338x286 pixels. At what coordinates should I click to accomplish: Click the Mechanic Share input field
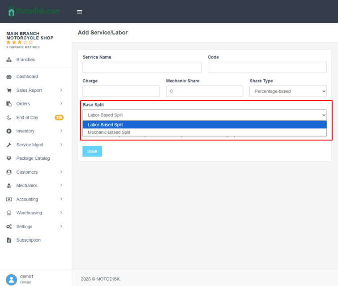205,91
